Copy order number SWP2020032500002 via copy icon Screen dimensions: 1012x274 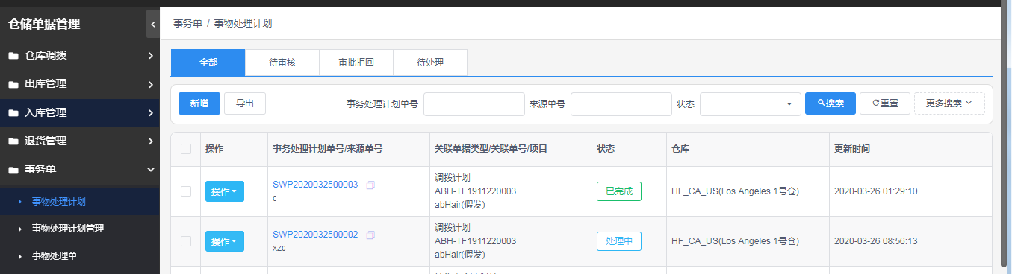[x=370, y=235]
